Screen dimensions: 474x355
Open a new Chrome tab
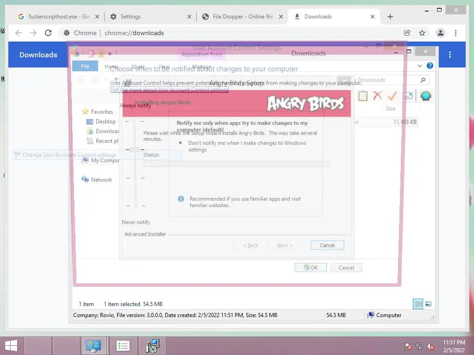[x=390, y=17]
